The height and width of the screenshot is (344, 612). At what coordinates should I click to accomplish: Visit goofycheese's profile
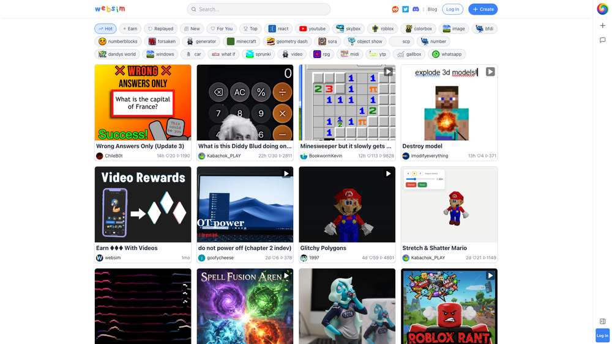click(216, 258)
